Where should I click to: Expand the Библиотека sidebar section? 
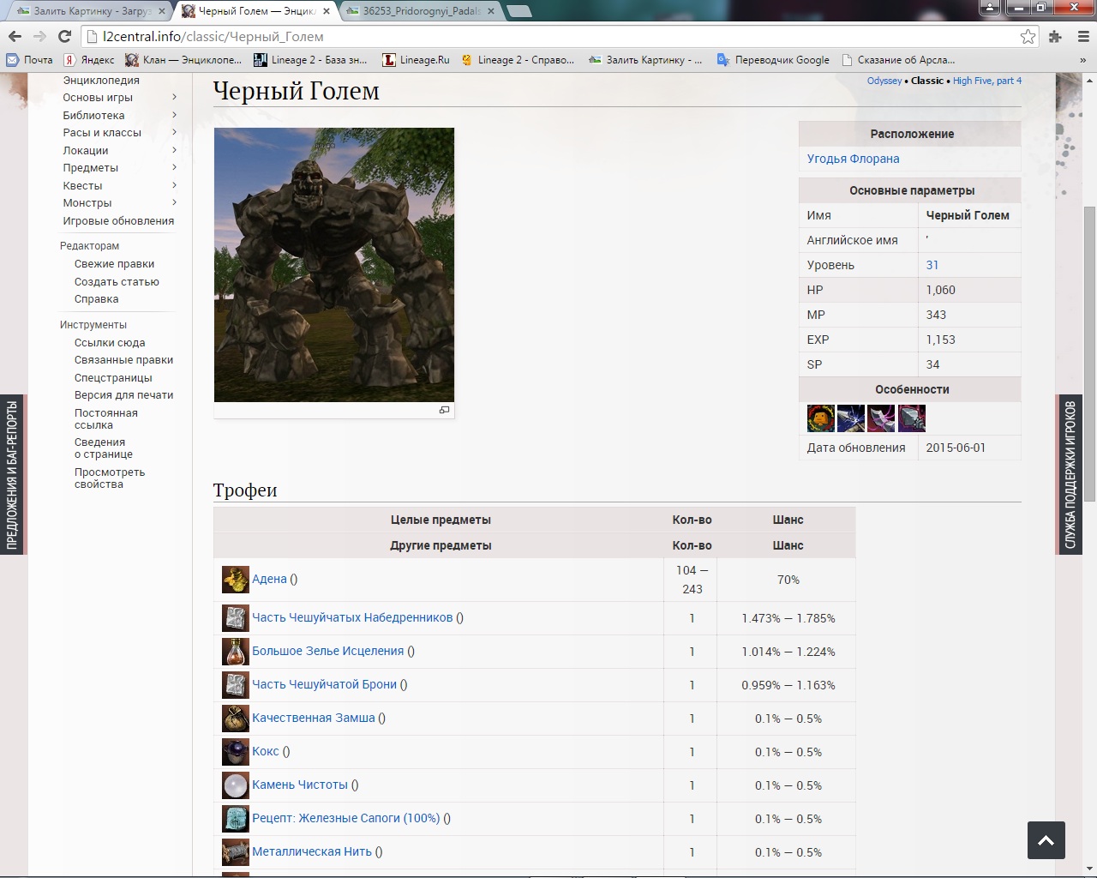point(174,115)
